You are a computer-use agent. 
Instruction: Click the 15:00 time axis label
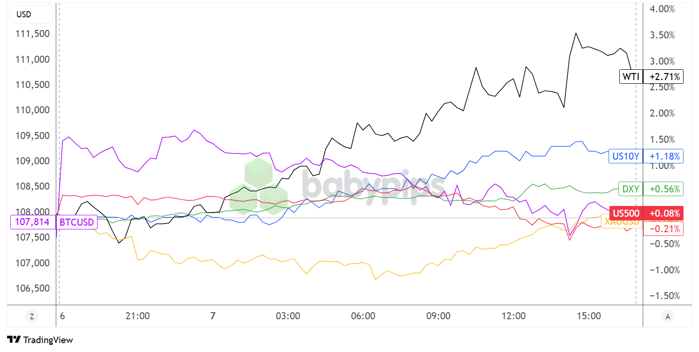589,316
